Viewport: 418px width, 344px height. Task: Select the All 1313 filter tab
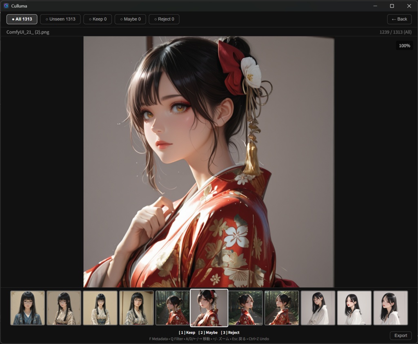click(22, 19)
